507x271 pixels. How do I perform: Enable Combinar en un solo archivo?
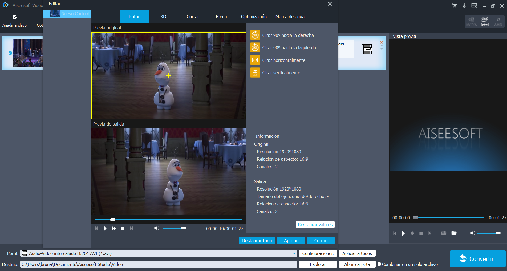click(379, 264)
